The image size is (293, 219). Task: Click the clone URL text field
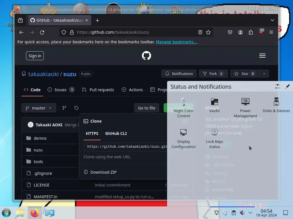click(x=125, y=147)
